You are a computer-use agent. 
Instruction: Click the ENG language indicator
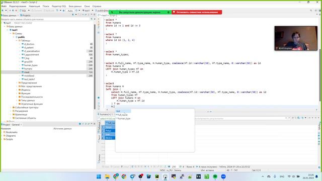pyautogui.click(x=282, y=176)
